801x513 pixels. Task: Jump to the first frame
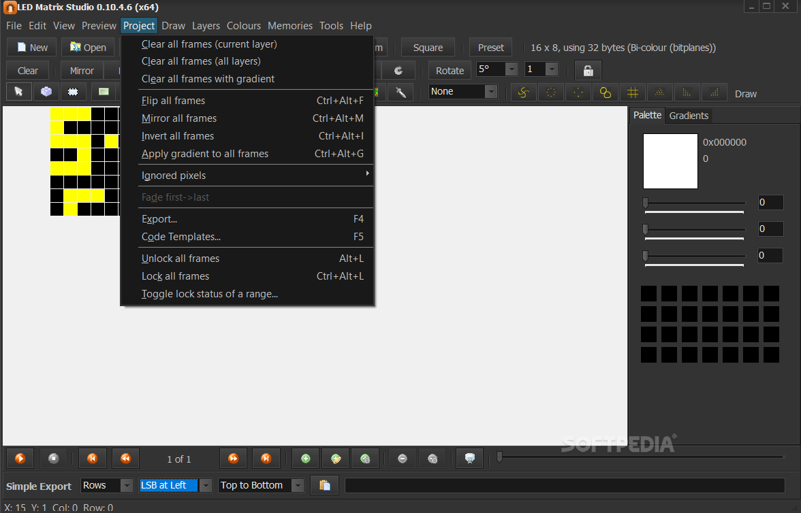[x=93, y=459]
